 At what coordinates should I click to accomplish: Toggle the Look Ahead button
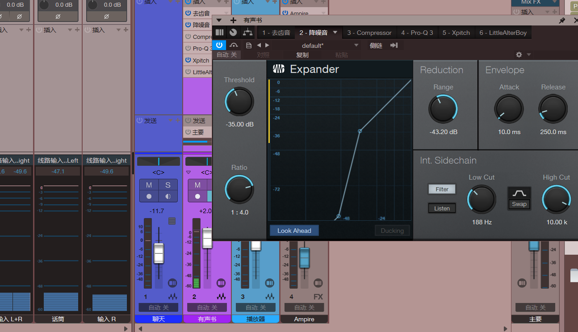(294, 231)
